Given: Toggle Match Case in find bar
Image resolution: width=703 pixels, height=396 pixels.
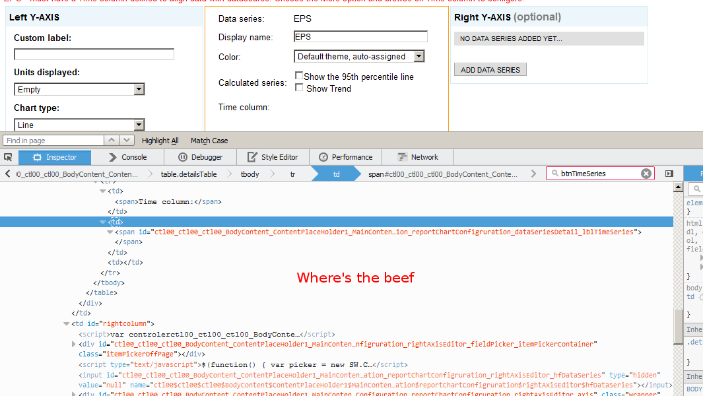Looking at the screenshot, I should (x=209, y=141).
